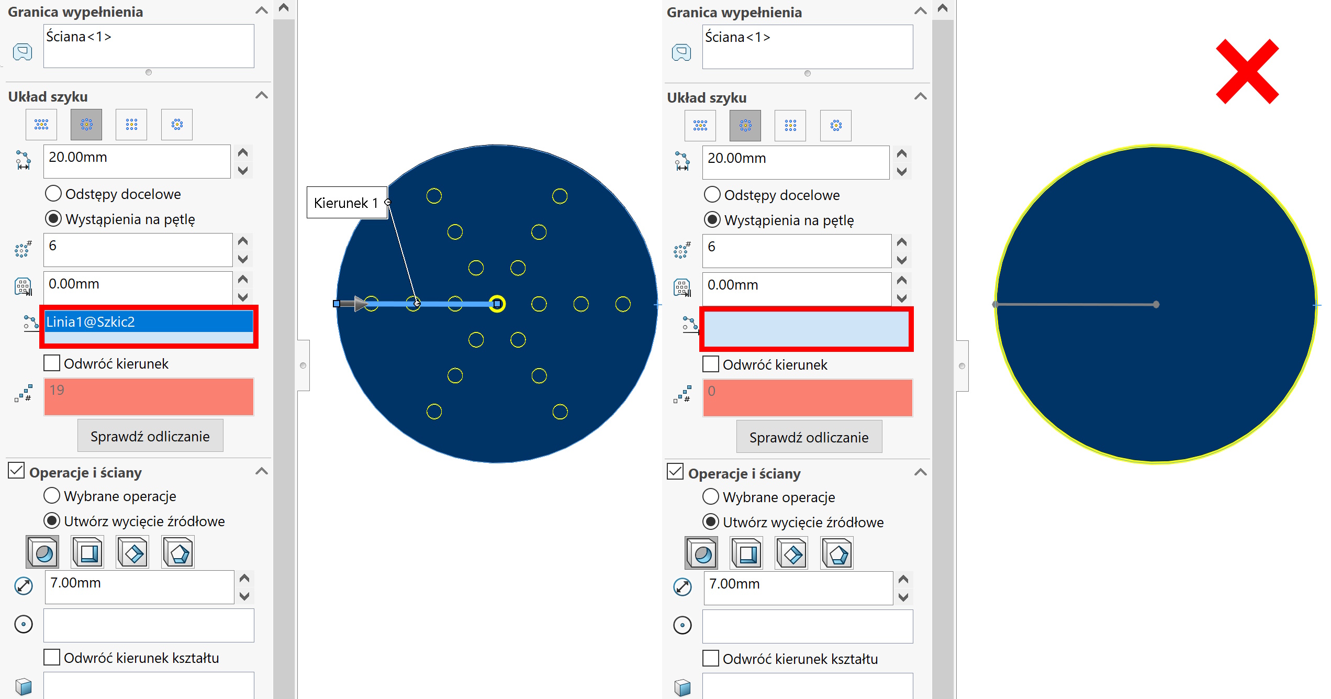Click the Kierunek 1 callout label

tap(346, 203)
